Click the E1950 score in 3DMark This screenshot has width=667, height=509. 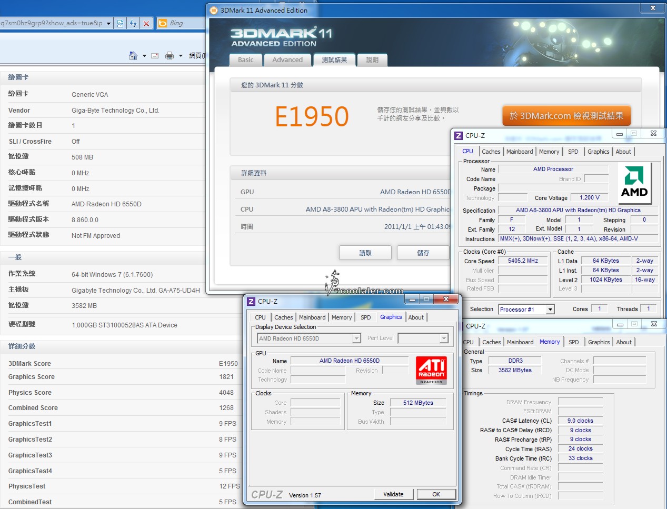(312, 116)
